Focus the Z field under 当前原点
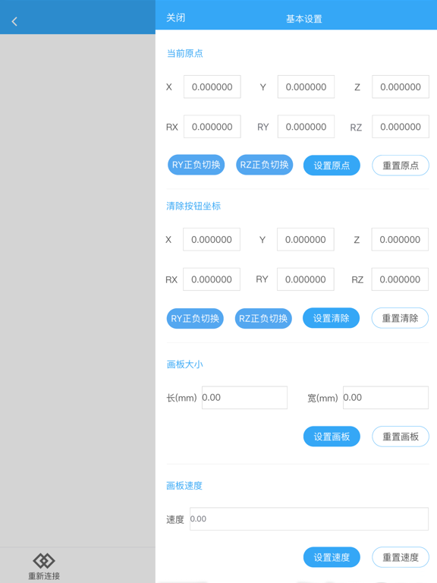This screenshot has width=437, height=583. coord(401,87)
